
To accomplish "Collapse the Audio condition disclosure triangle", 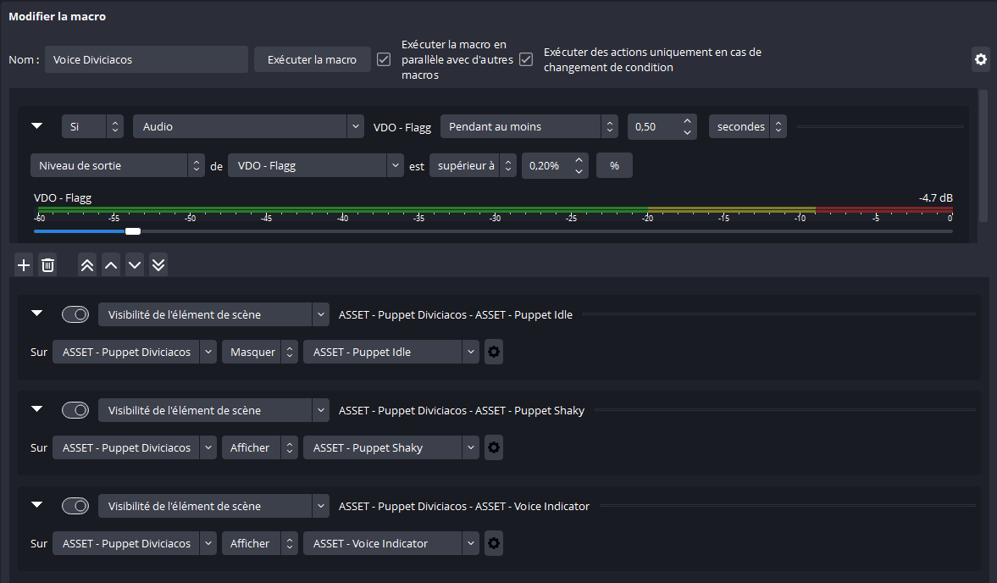I will pos(36,125).
